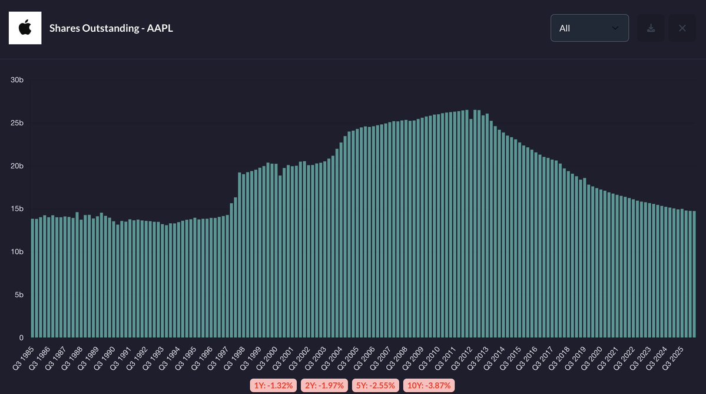Click the 15b y-axis label
The image size is (706, 394).
pyautogui.click(x=17, y=209)
